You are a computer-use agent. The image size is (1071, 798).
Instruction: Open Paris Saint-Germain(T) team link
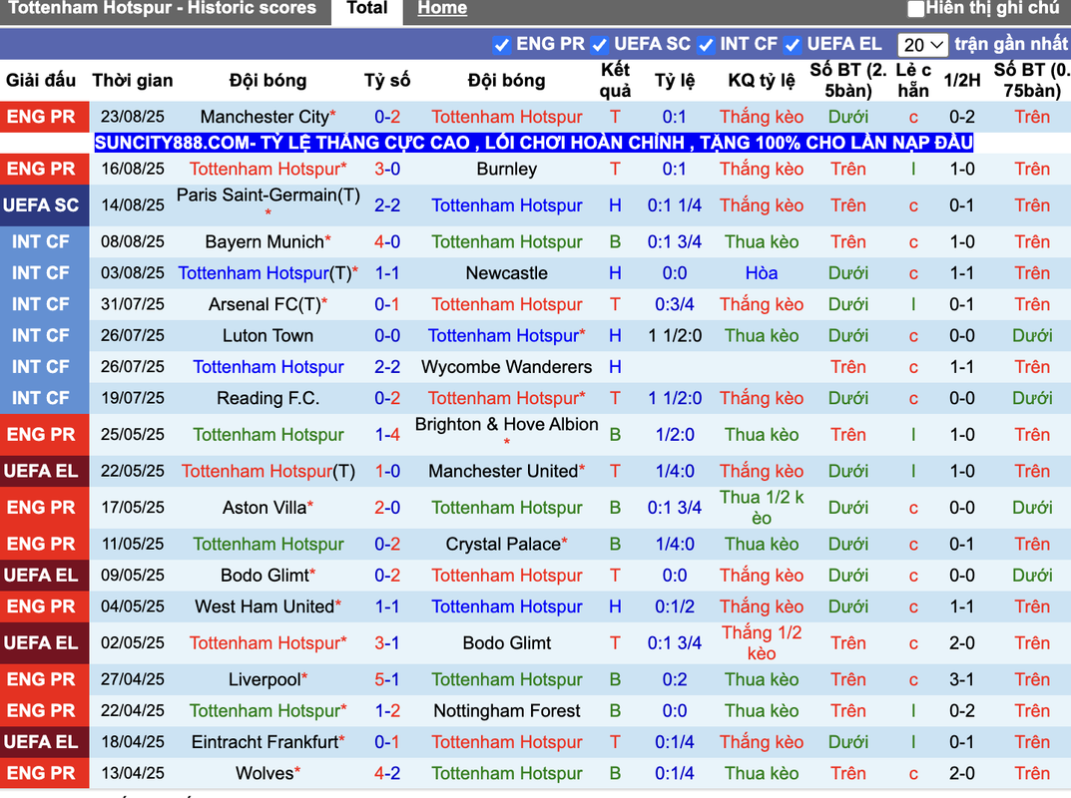click(x=268, y=196)
